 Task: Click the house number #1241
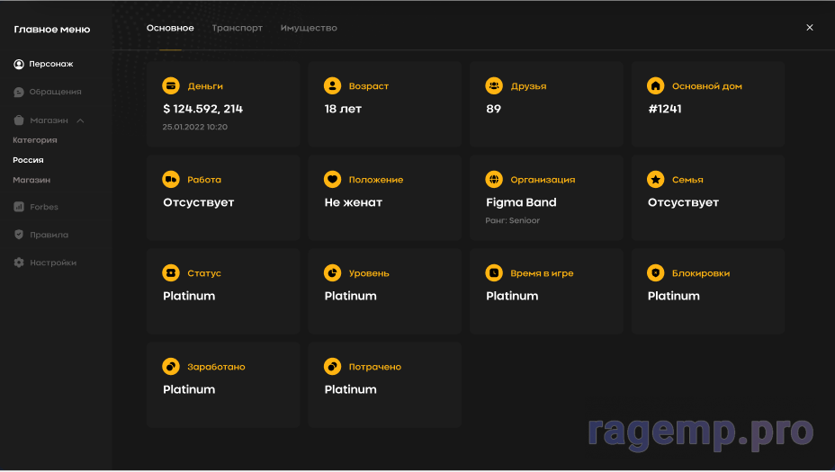(665, 109)
